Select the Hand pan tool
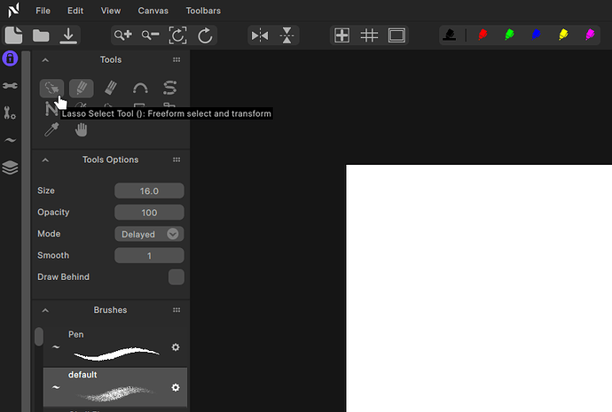Image resolution: width=612 pixels, height=412 pixels. tap(82, 129)
